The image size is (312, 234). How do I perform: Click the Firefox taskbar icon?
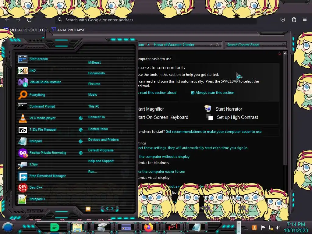coord(148,227)
